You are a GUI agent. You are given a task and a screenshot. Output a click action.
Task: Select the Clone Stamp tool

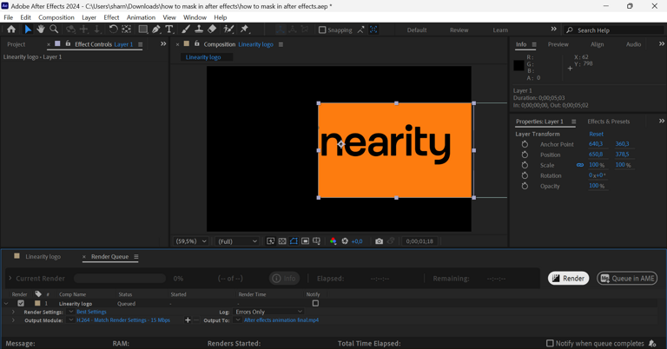pos(199,30)
